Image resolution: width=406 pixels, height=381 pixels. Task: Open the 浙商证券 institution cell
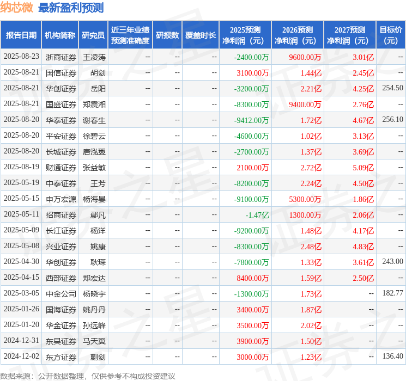(x=60, y=57)
